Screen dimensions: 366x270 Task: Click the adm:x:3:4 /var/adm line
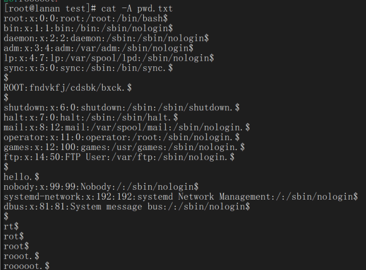(99, 48)
